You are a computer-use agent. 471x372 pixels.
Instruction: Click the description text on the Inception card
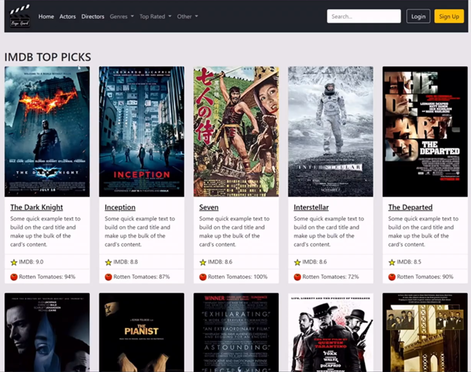140,232
